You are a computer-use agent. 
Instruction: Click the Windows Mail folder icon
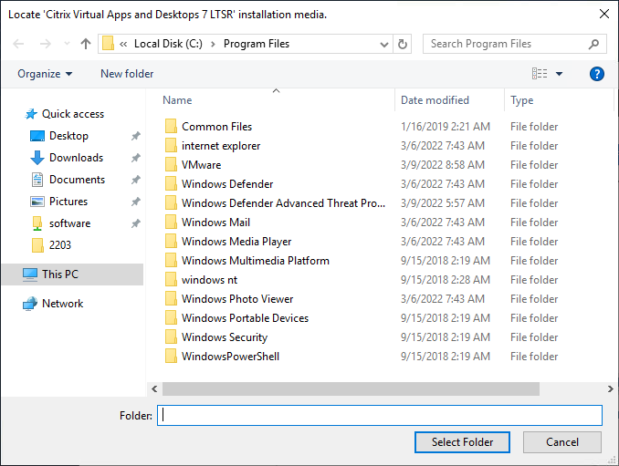click(x=171, y=223)
